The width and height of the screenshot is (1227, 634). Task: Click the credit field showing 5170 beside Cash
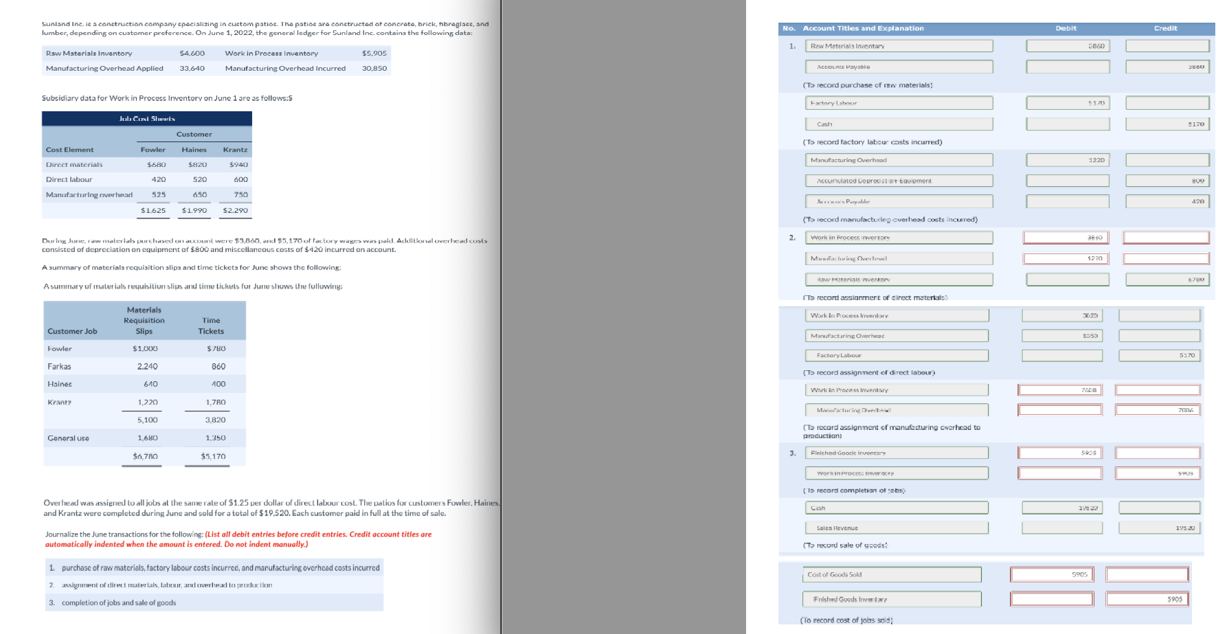tap(1167, 124)
